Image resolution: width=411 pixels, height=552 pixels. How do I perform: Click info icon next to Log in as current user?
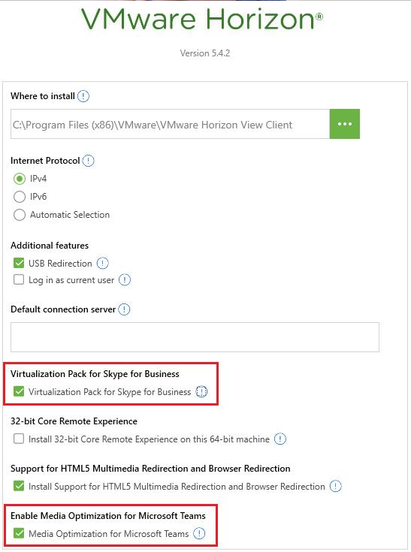125,280
